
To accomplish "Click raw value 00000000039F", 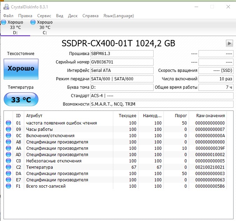I will coord(210,148).
